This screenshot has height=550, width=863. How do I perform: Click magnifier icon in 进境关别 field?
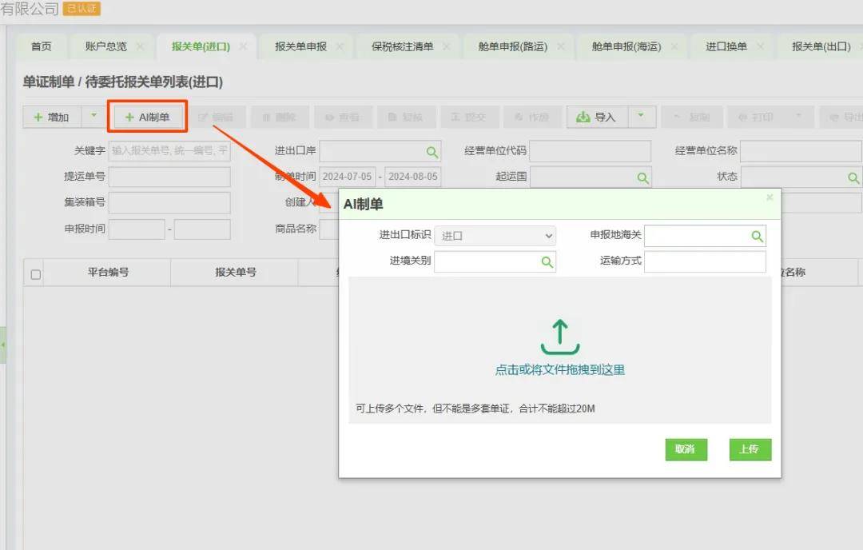pos(547,261)
